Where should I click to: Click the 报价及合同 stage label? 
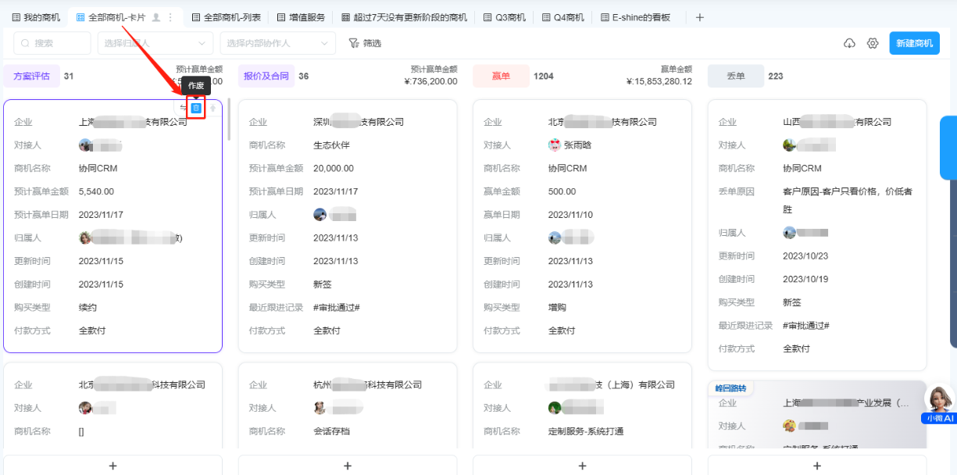point(266,76)
